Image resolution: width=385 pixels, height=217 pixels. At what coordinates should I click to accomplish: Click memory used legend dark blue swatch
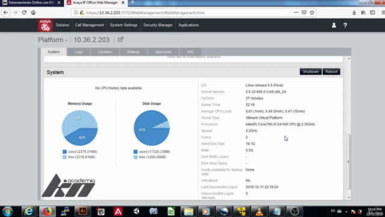64,151
